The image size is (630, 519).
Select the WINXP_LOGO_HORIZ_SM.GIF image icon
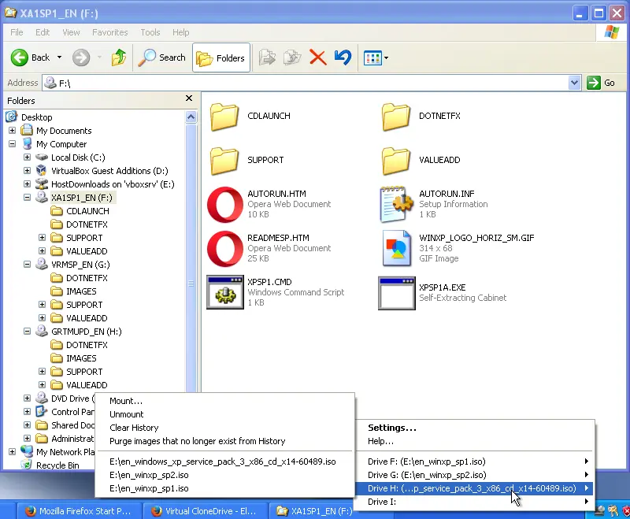(397, 249)
